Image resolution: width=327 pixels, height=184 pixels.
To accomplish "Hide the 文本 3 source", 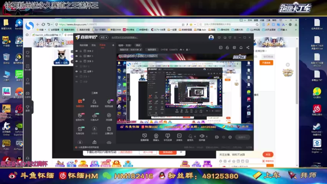I will point(76,61).
